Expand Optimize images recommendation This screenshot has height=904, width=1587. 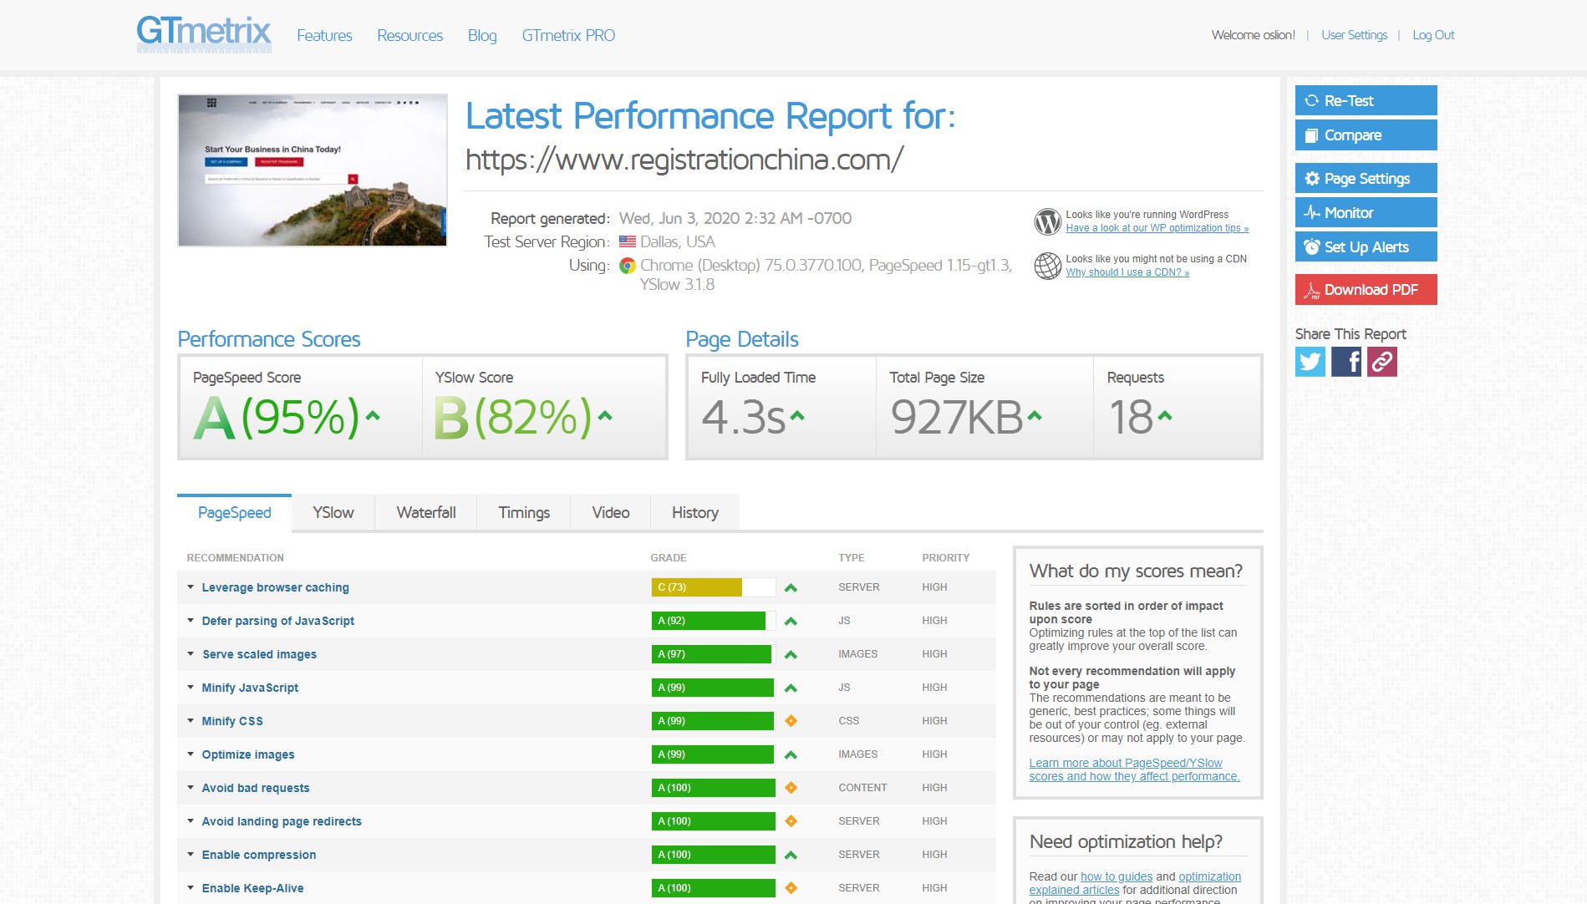coord(247,754)
